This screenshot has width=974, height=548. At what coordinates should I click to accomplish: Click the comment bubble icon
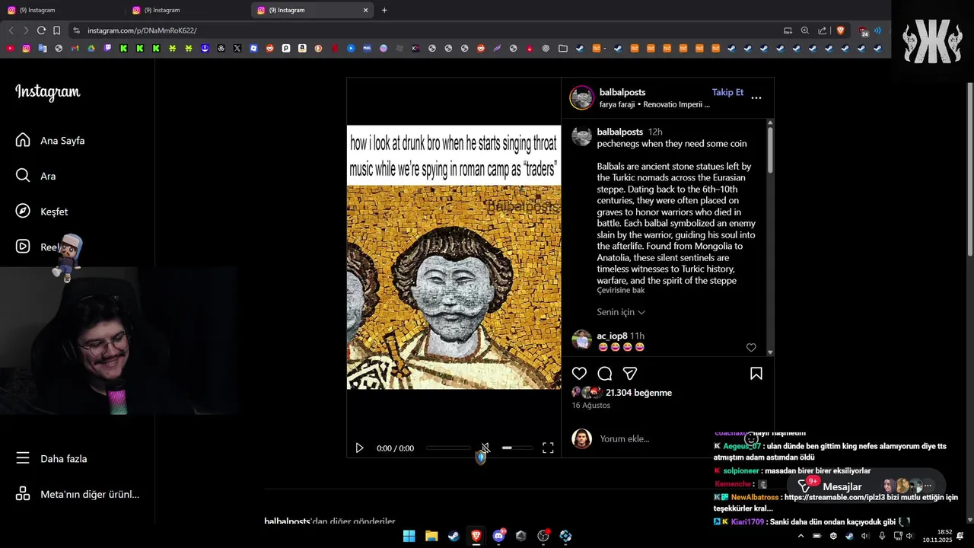click(x=605, y=374)
